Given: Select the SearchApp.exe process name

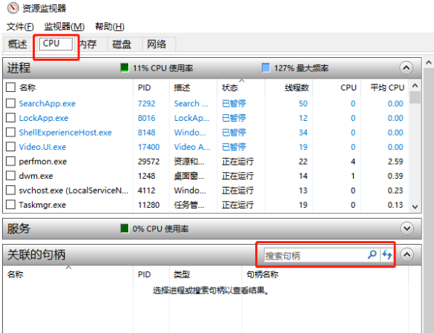Looking at the screenshot, I should [x=47, y=104].
